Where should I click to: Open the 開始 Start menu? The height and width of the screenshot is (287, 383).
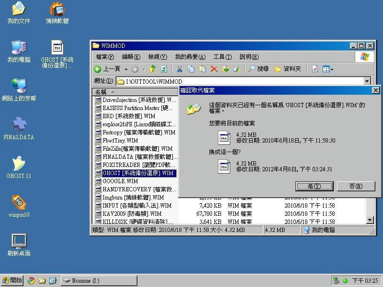pyautogui.click(x=12, y=280)
